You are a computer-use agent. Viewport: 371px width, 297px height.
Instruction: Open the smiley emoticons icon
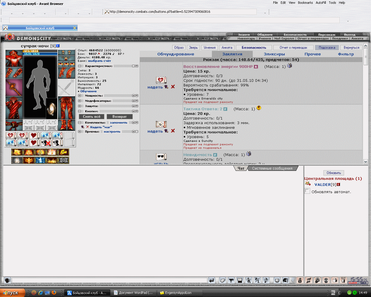[x=277, y=280]
